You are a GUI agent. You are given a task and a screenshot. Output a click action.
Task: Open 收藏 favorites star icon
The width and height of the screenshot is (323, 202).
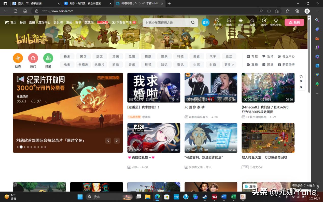(x=252, y=21)
